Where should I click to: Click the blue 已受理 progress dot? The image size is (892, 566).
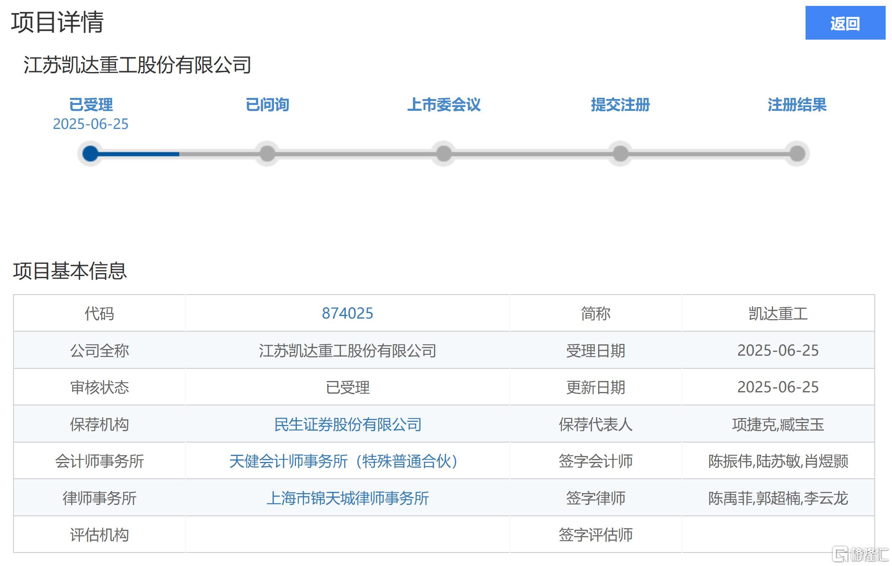pyautogui.click(x=90, y=153)
